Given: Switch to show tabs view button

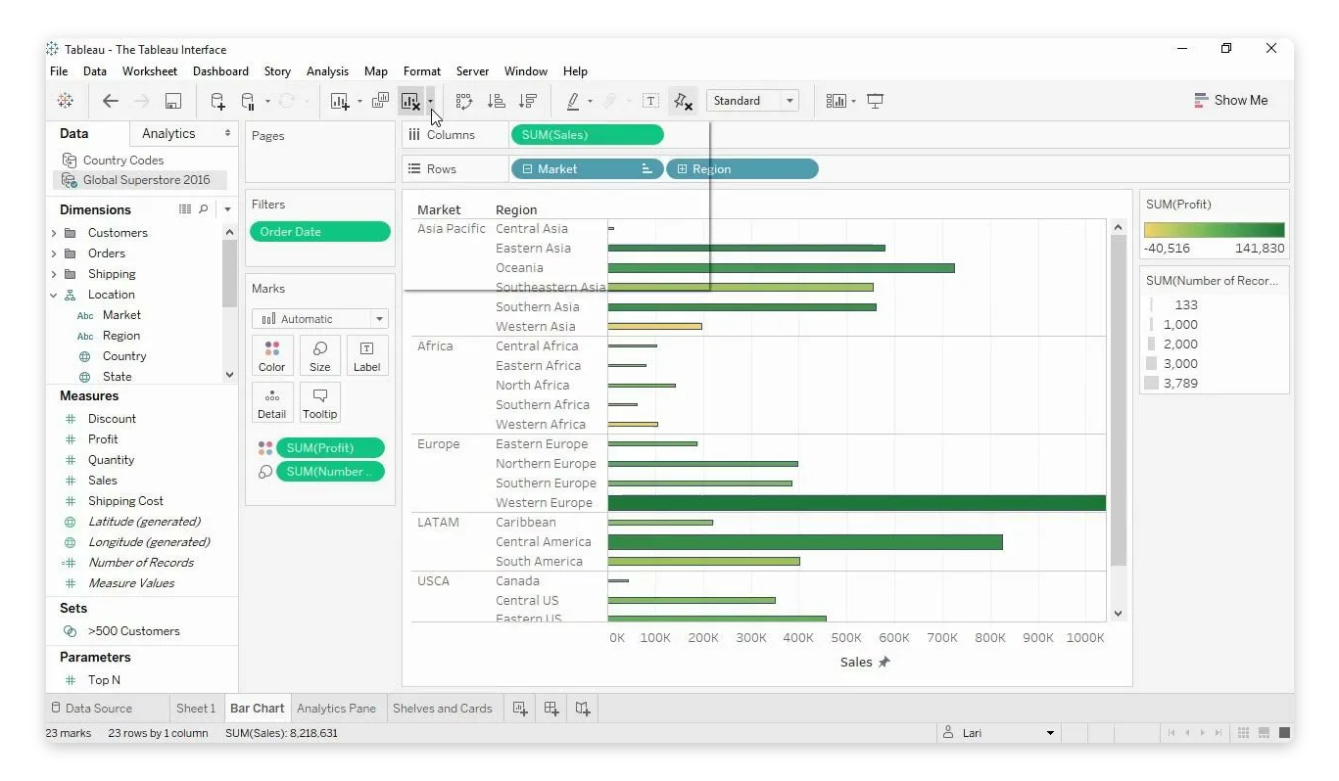Looking at the screenshot, I should coord(1286,733).
